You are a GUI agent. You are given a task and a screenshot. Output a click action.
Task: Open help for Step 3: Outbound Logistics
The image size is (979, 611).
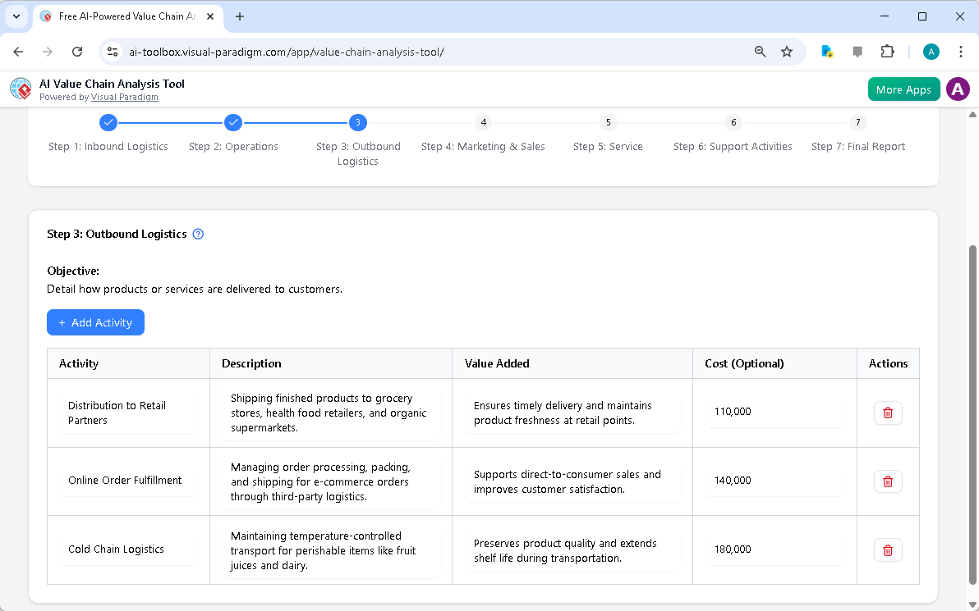[x=197, y=234]
